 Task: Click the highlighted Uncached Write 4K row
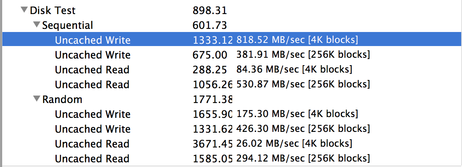click(x=232, y=40)
